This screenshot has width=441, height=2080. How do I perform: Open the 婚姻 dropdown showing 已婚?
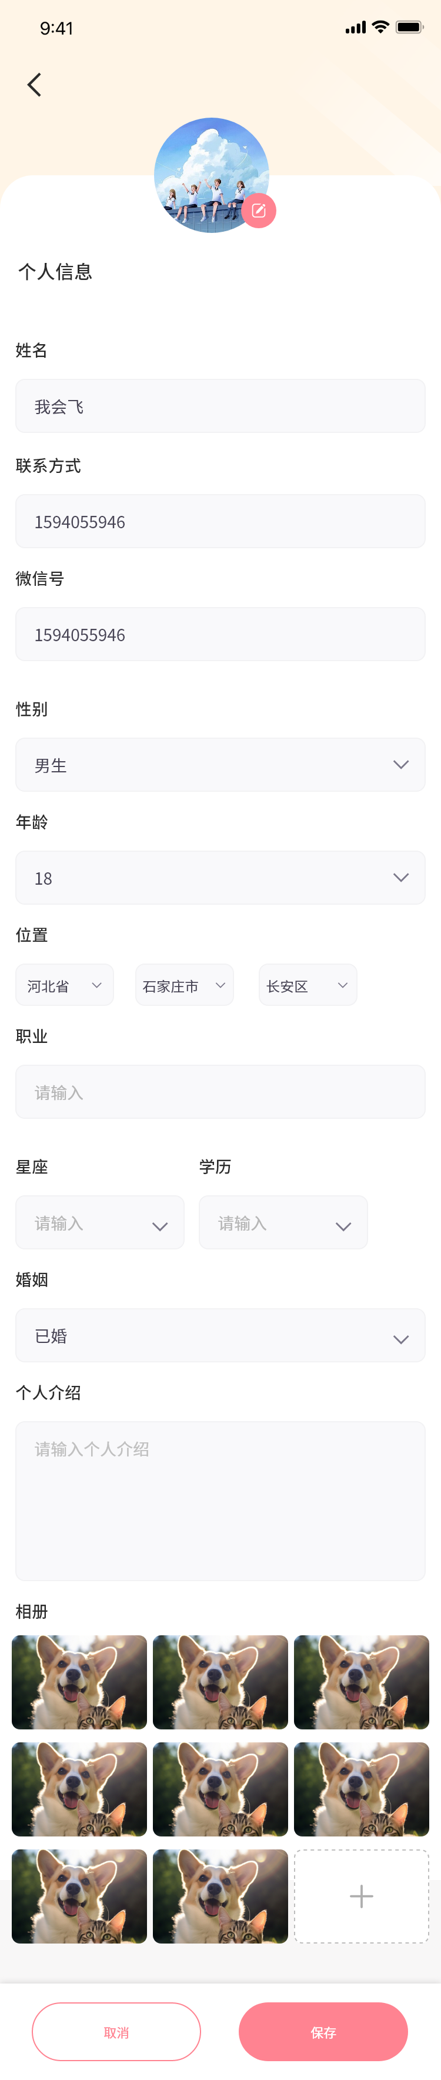point(220,1336)
